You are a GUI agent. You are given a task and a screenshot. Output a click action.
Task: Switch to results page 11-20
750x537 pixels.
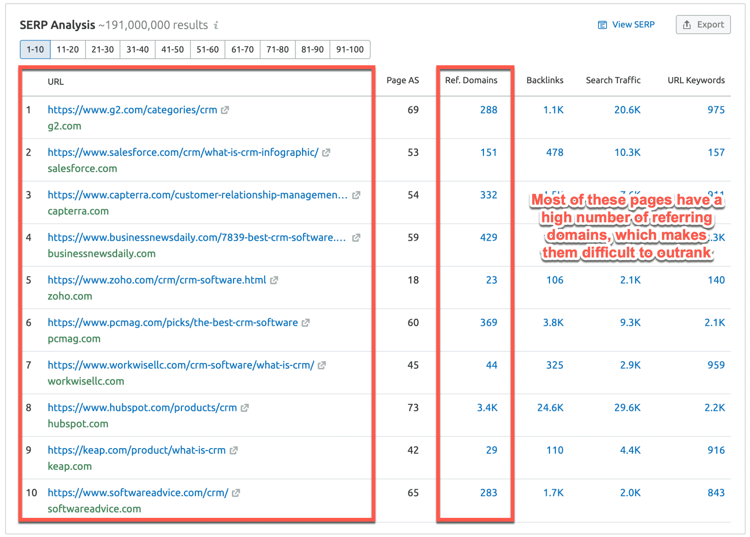(68, 49)
